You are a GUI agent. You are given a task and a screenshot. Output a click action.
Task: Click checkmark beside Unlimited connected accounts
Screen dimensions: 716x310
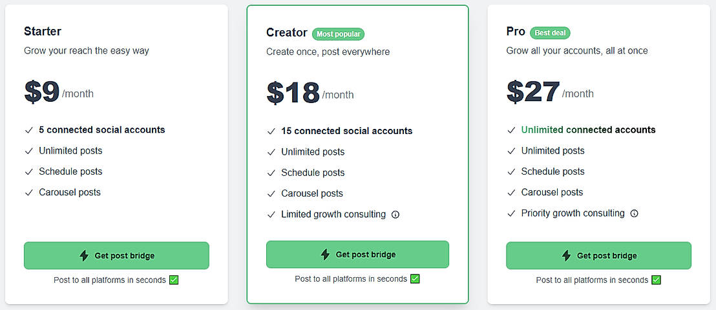(512, 130)
